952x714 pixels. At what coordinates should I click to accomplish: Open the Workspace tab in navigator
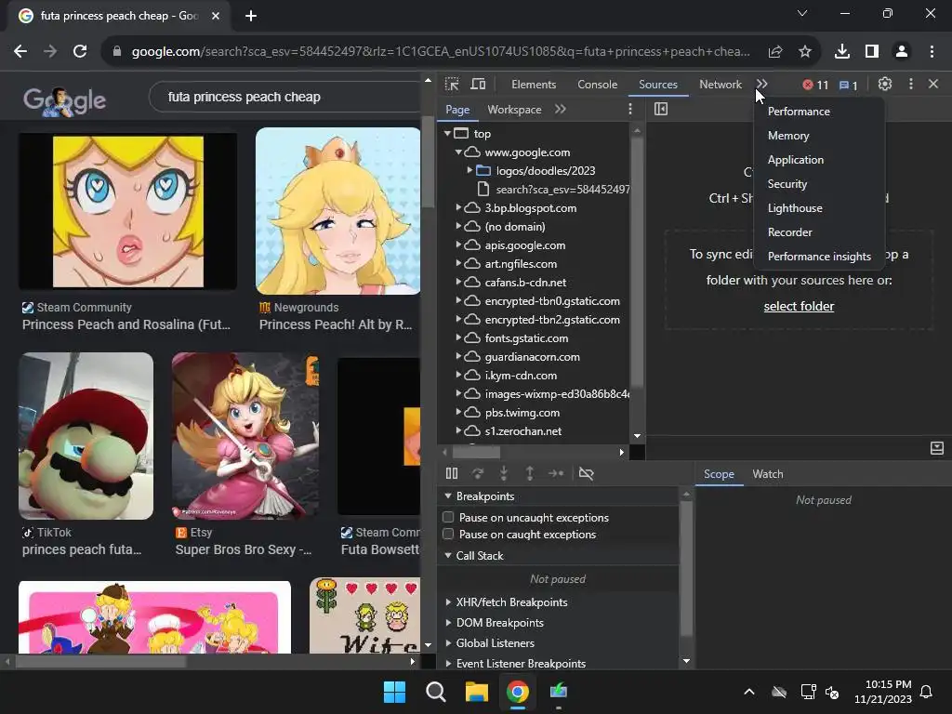tap(514, 110)
